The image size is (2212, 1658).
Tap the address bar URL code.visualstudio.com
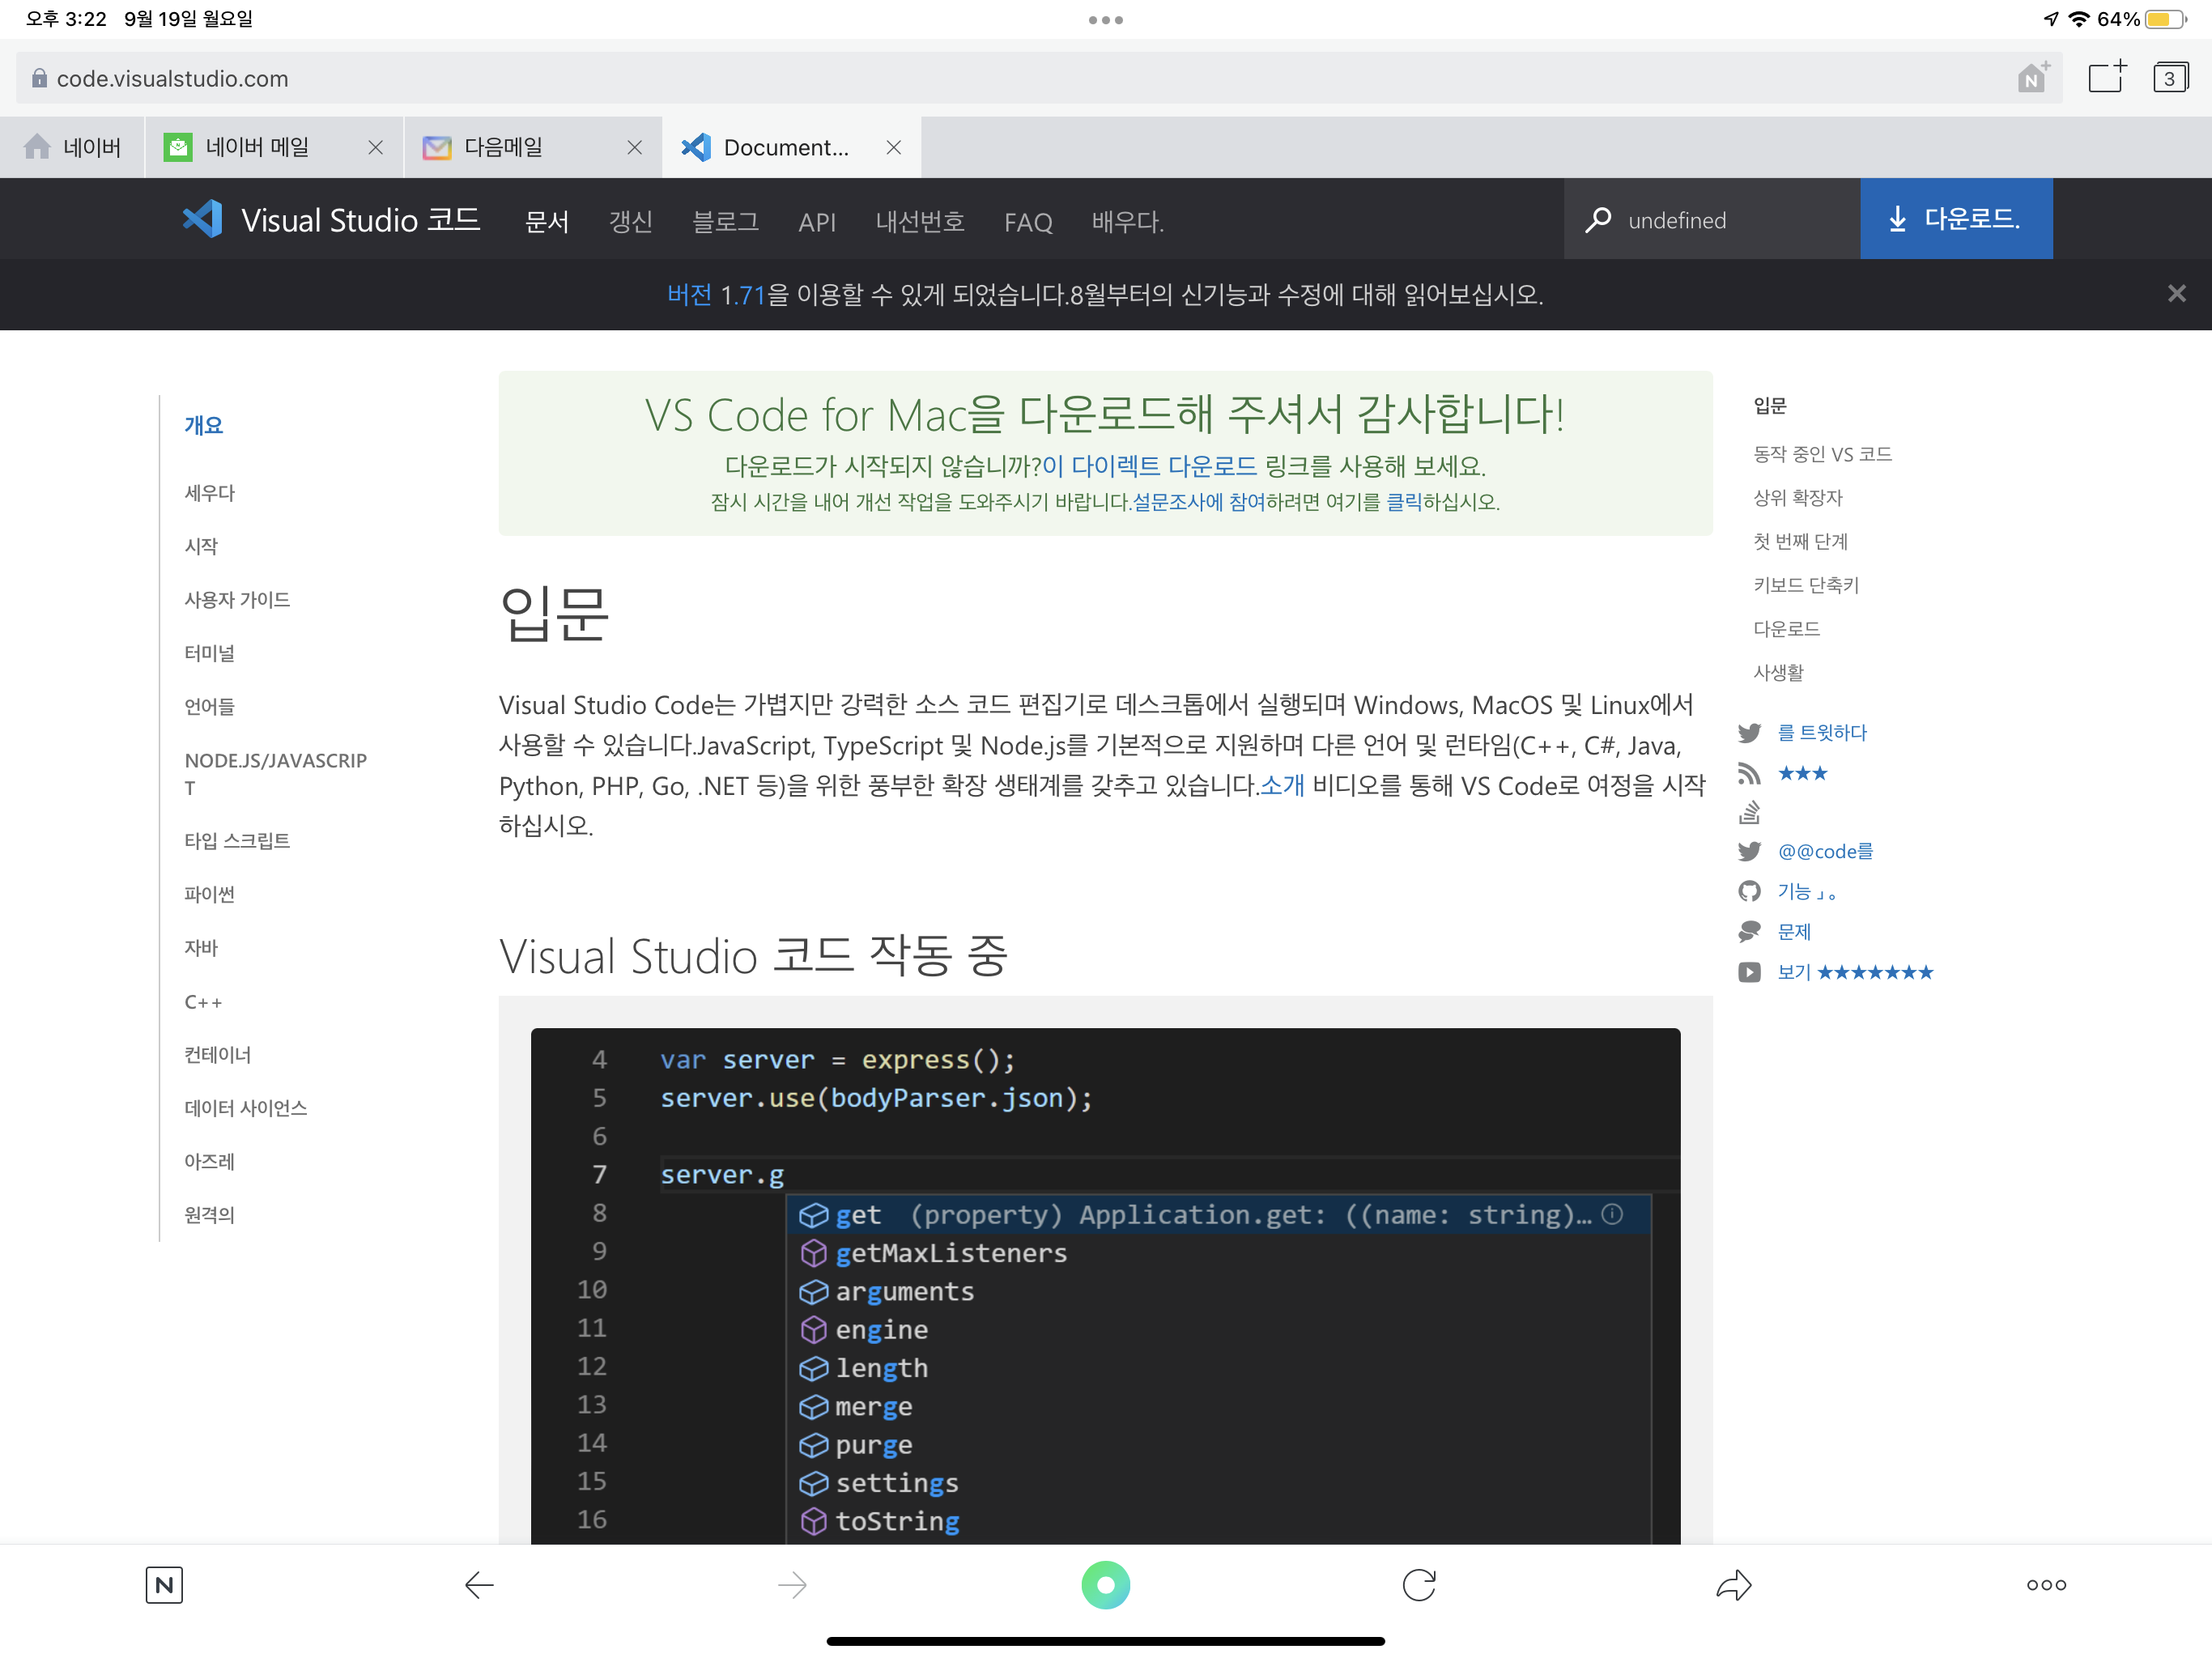tap(172, 78)
